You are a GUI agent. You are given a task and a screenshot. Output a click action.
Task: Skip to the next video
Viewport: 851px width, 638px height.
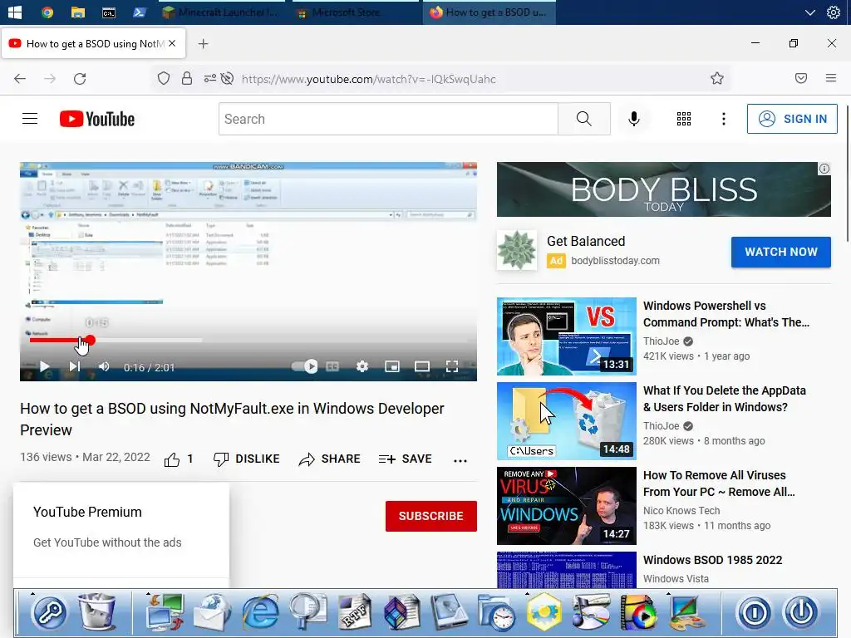[75, 366]
